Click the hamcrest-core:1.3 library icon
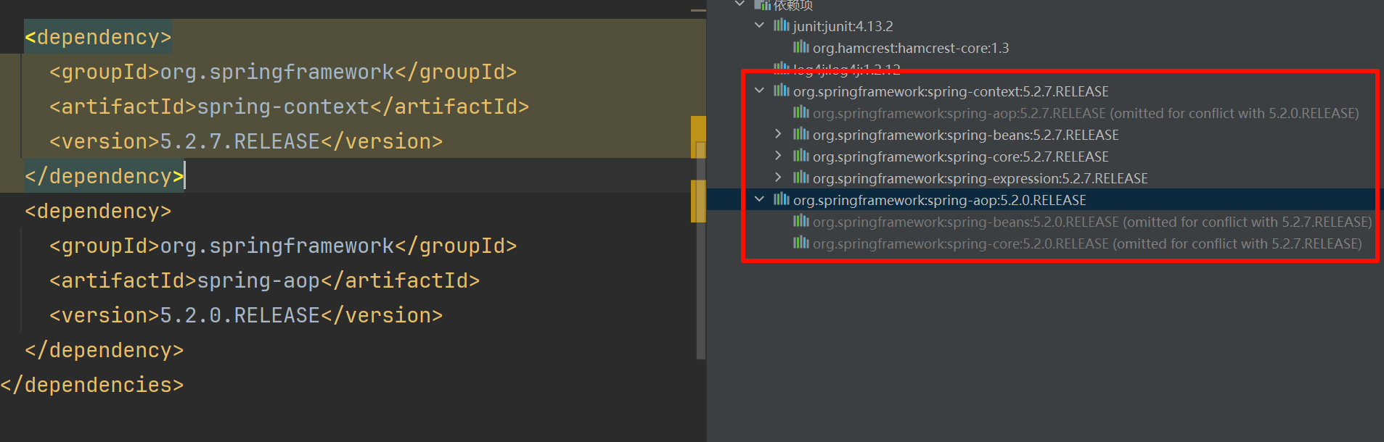 point(800,48)
